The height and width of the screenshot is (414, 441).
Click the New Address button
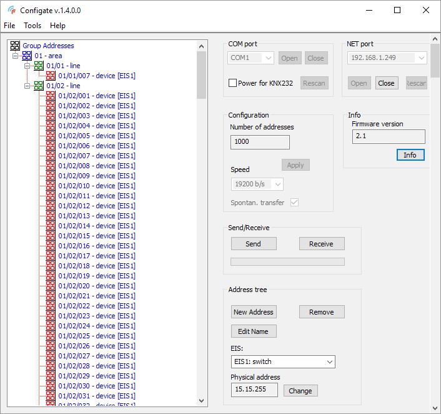[254, 312]
